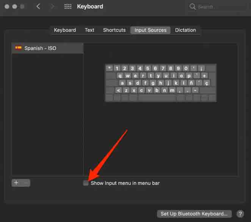Click the Search field

(217, 7)
